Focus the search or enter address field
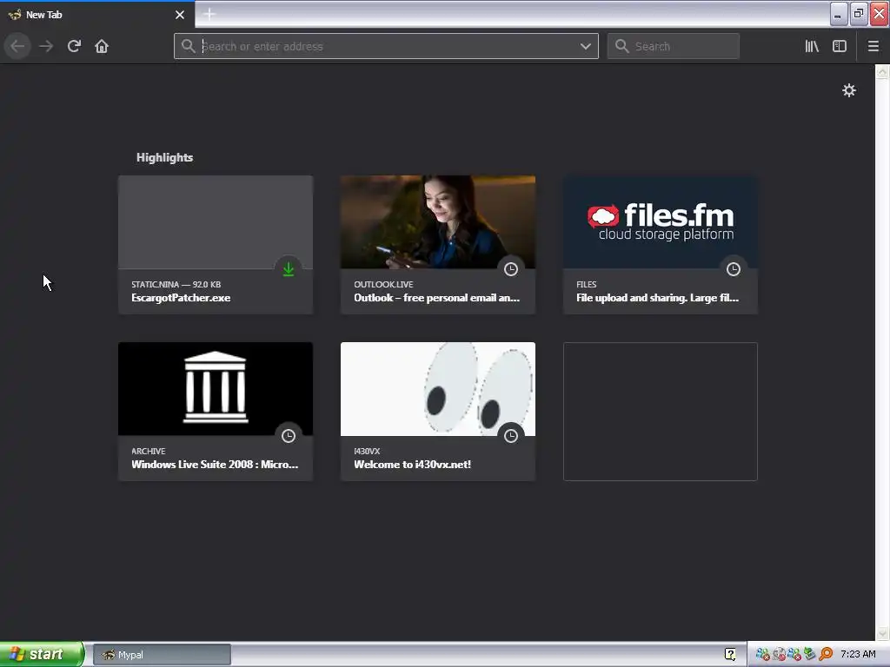890x667 pixels. pyautogui.click(x=386, y=46)
